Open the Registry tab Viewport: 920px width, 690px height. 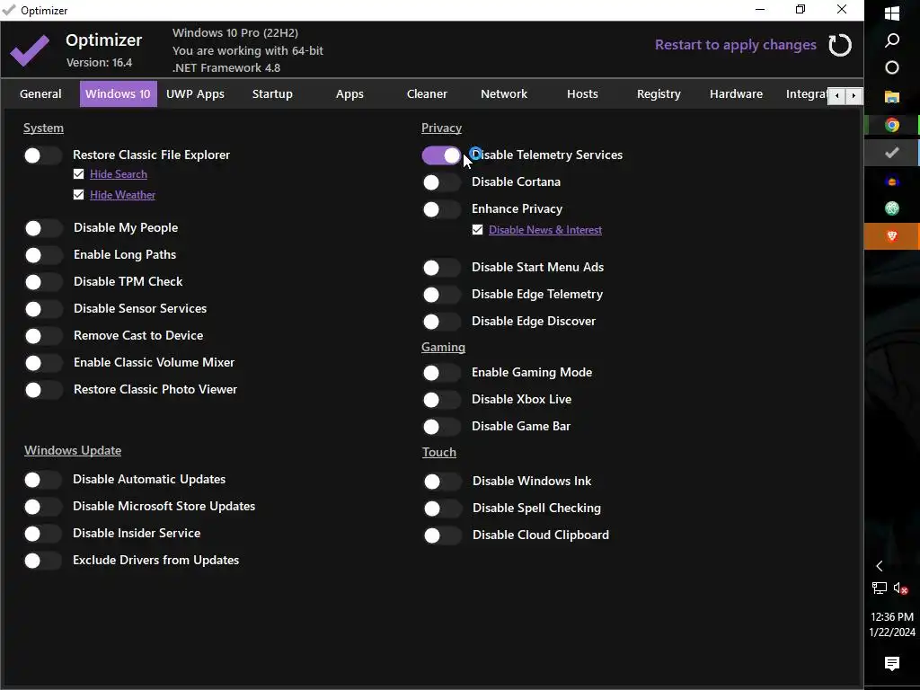(659, 93)
